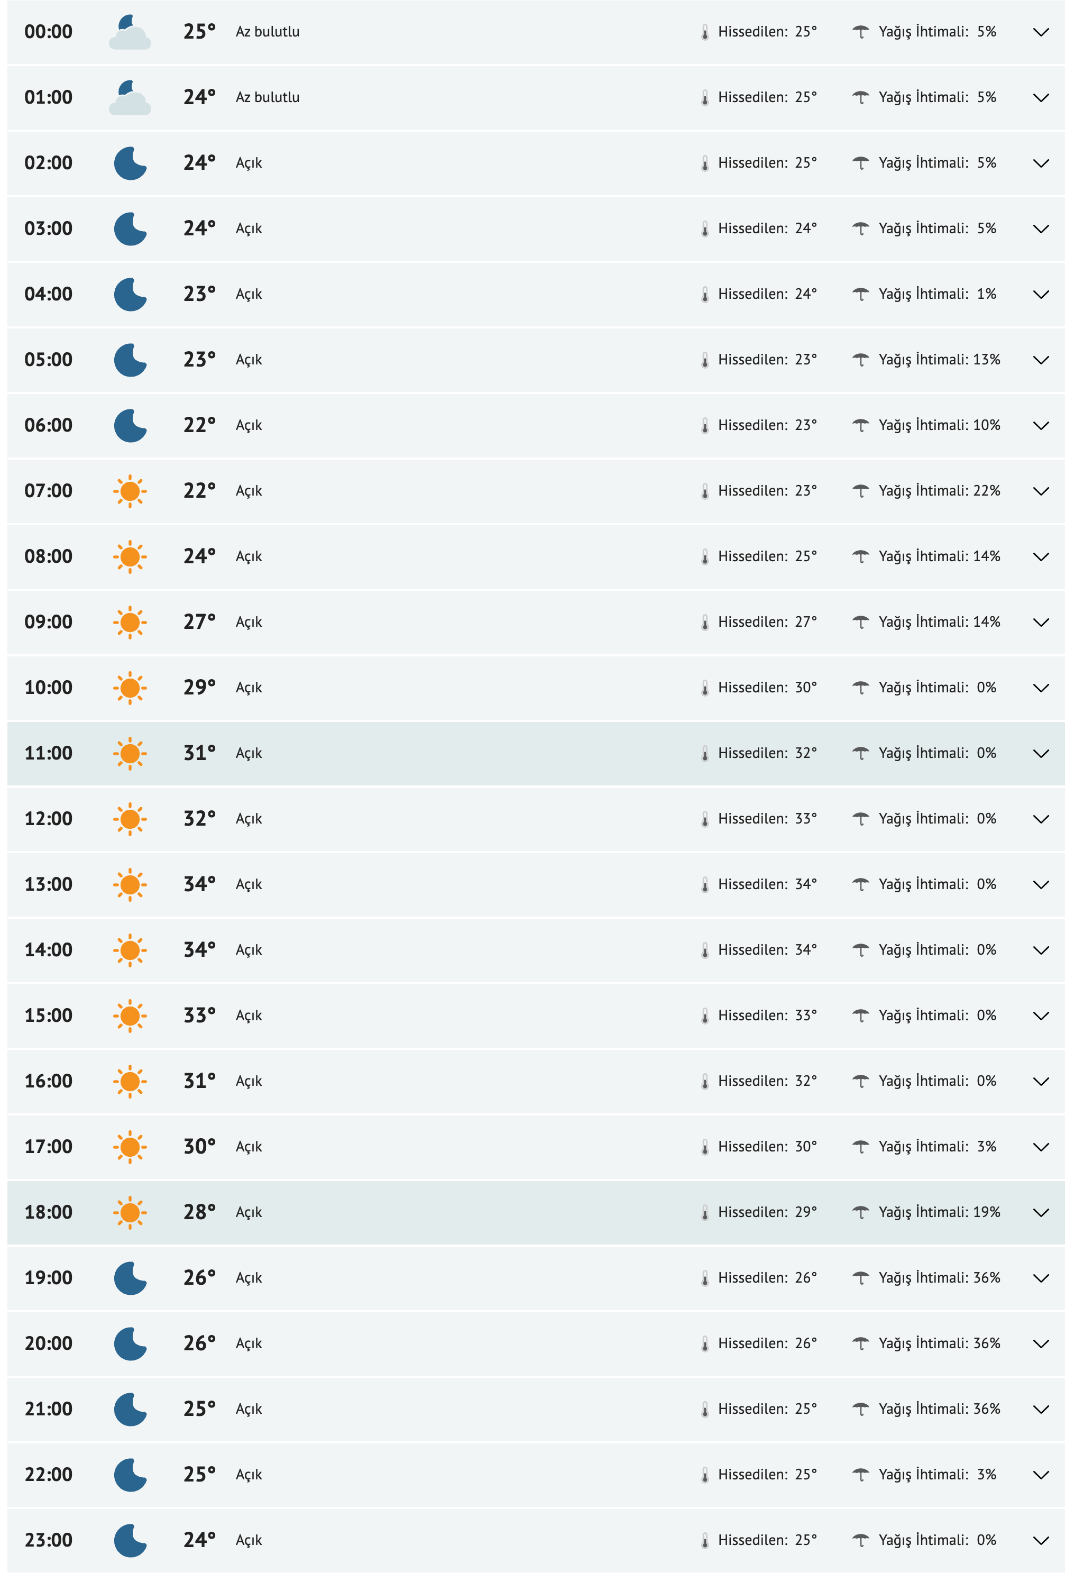Click the 14:00 time label
The height and width of the screenshot is (1573, 1065).
[48, 949]
